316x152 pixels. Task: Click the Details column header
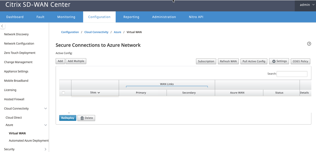coord(304,92)
